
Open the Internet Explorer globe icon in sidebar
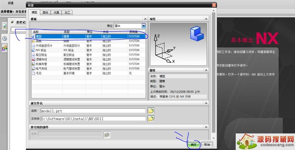[x=5, y=26]
